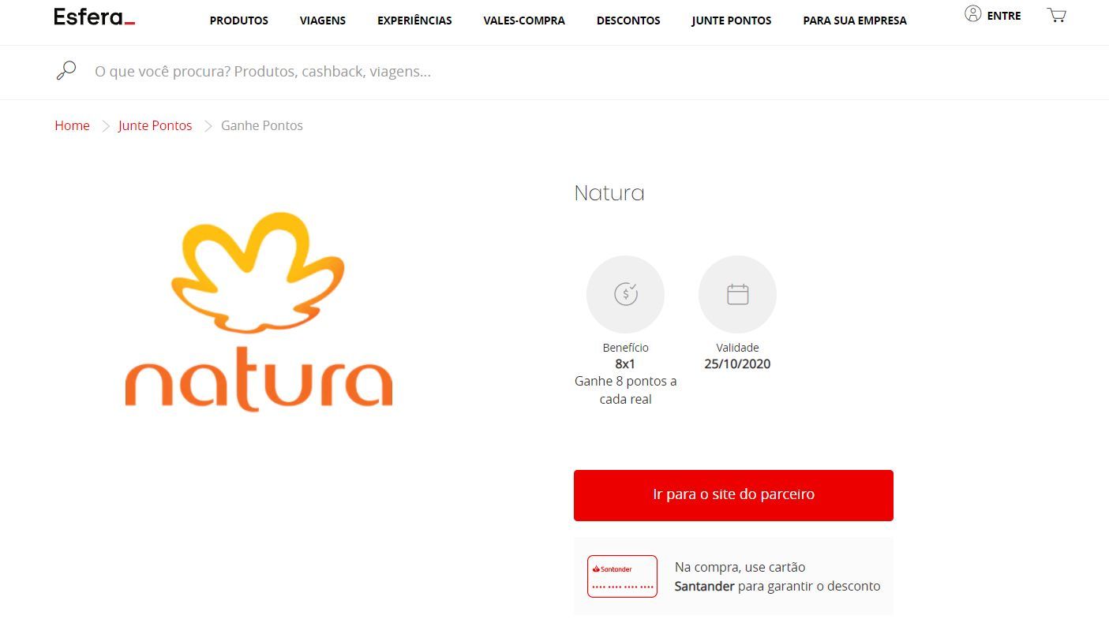Open the DESCONTOS menu
1109x630 pixels.
628,21
